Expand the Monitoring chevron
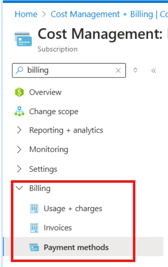This screenshot has width=168, height=267. (19, 150)
